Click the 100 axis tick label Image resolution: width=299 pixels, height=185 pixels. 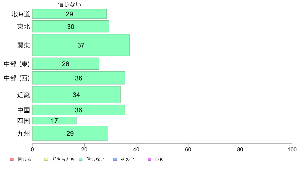click(x=292, y=150)
